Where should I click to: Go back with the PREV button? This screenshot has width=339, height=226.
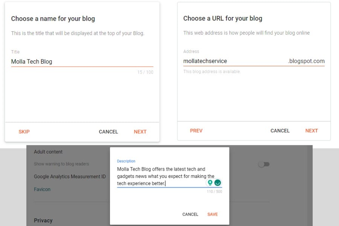point(196,131)
